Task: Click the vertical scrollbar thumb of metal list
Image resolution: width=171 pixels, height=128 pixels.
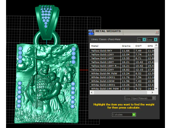Action: [x=156, y=55]
